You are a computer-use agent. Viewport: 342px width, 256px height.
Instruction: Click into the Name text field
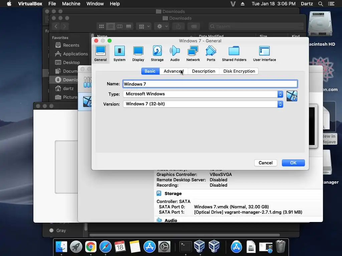coord(210,84)
